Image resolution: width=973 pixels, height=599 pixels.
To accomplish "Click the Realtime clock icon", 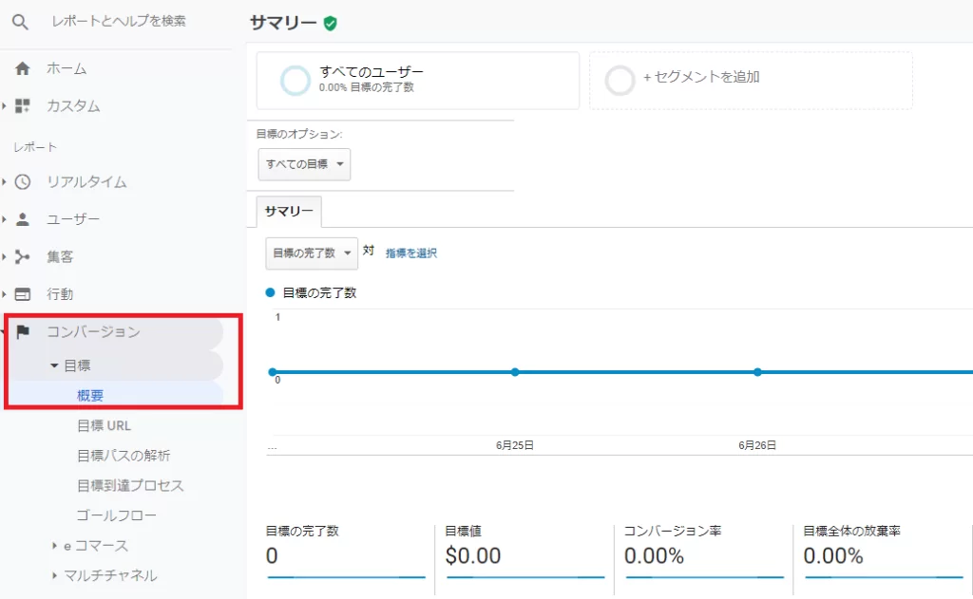I will click(23, 181).
